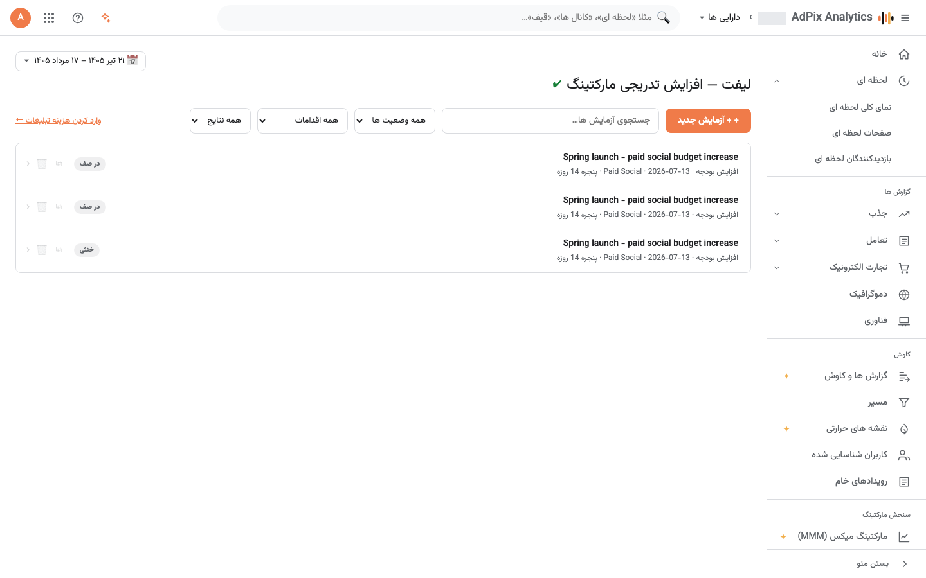Viewport: 926px width, 578px height.
Task: Open the hamburger main menu icon
Action: 905,18
